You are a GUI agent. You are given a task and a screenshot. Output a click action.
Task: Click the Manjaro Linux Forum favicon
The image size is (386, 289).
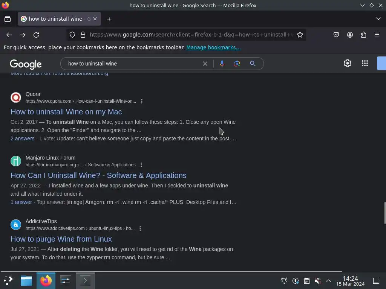[x=16, y=161]
